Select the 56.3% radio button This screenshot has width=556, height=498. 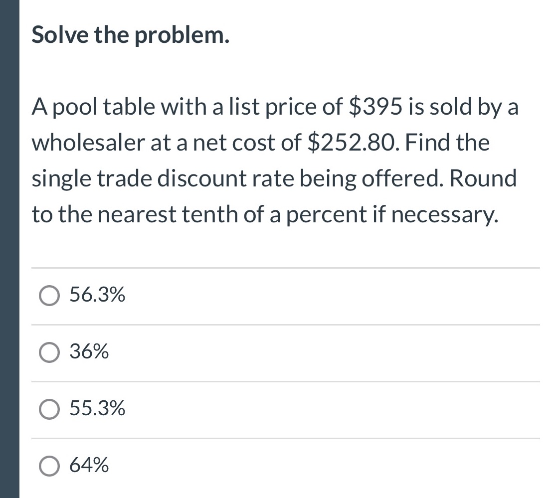coord(49,296)
